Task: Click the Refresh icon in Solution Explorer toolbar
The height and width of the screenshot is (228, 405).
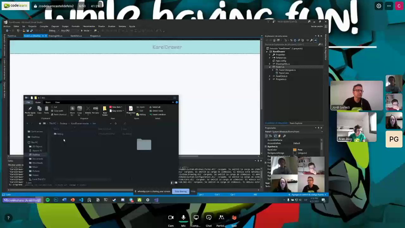Action: coord(295,40)
